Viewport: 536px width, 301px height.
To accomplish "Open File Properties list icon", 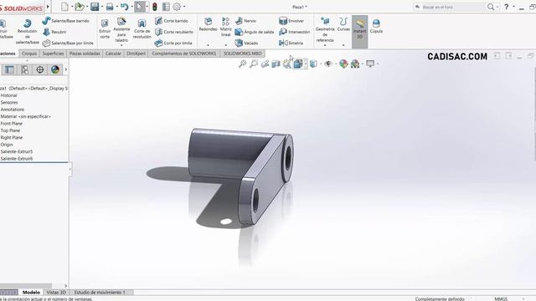I will [x=166, y=7].
